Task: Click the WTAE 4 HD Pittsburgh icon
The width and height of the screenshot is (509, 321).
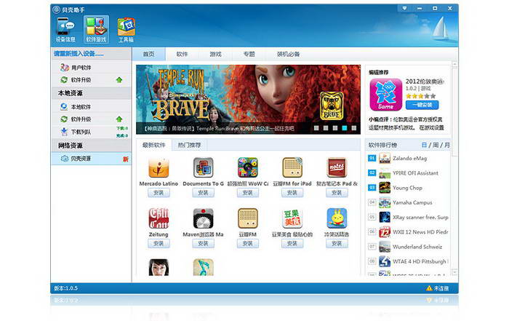Action: 385,261
